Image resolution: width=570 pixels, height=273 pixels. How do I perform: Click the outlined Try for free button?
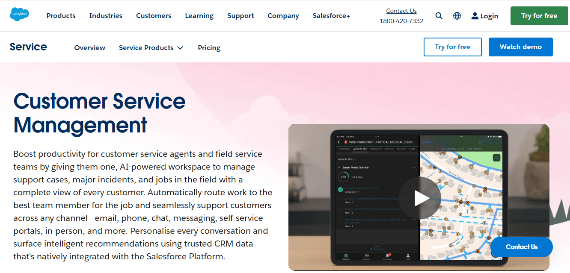click(x=453, y=47)
